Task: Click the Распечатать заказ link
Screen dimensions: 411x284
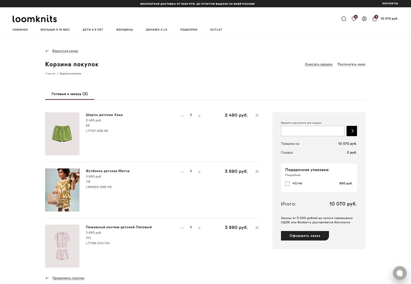Action: point(351,64)
